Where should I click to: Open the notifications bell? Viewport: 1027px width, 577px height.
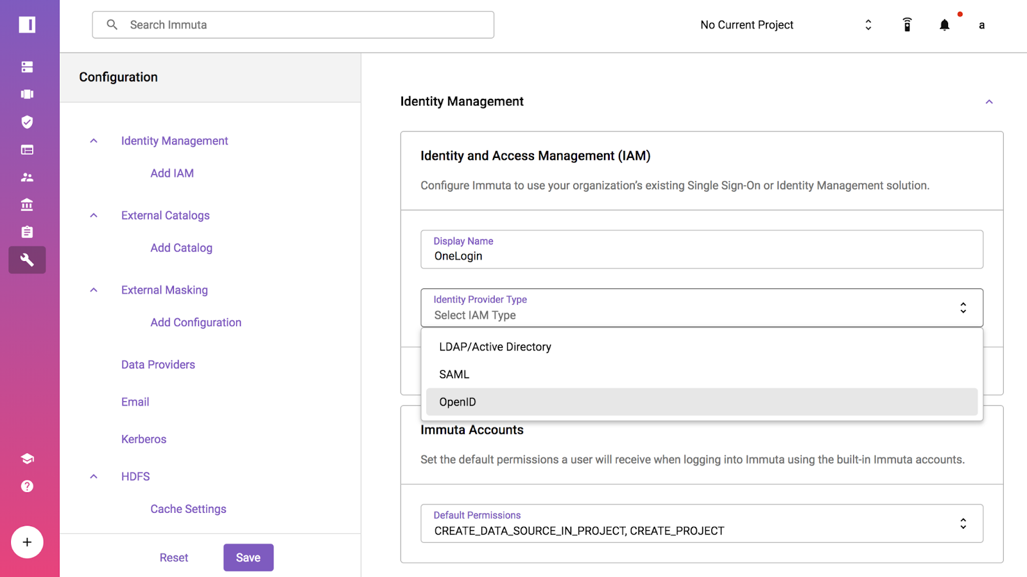tap(944, 25)
